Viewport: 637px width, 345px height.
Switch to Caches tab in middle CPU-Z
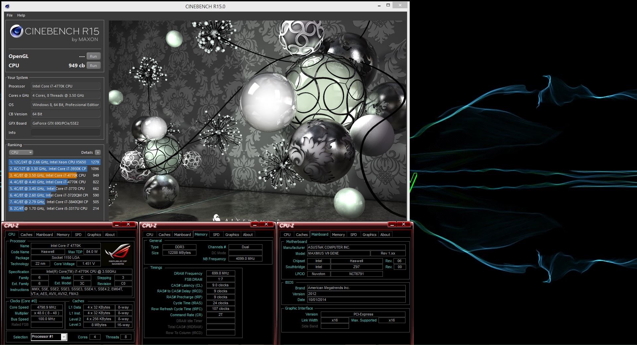[164, 235]
